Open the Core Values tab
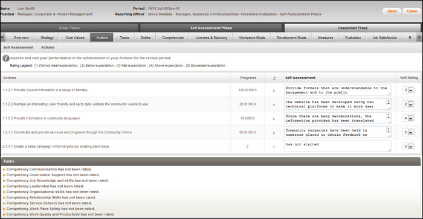 [x=75, y=37]
